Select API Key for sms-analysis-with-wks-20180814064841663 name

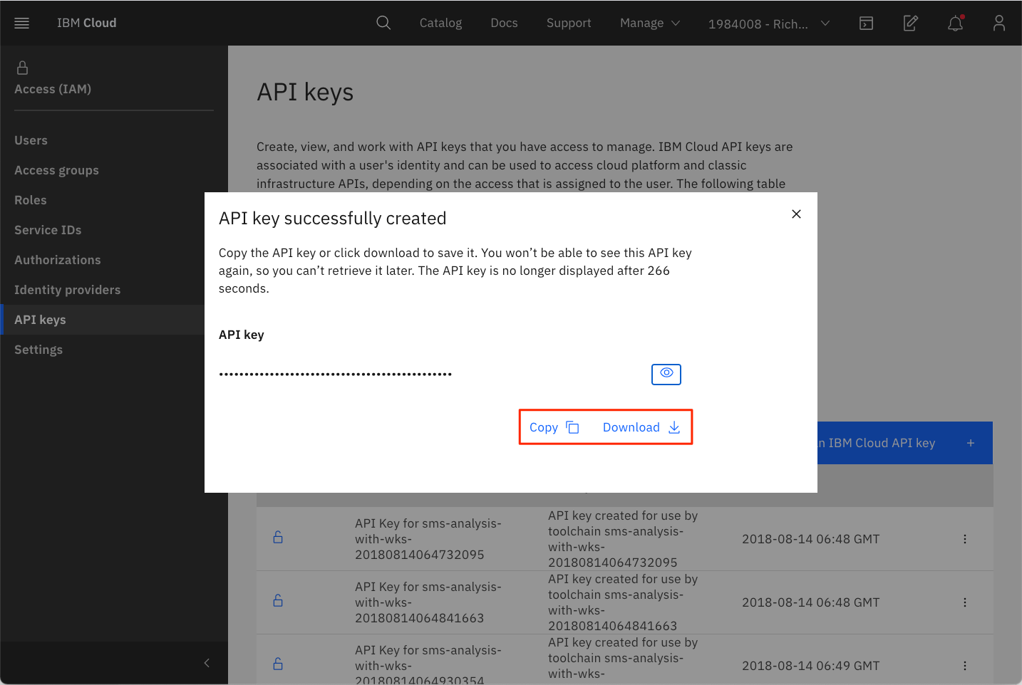428,602
